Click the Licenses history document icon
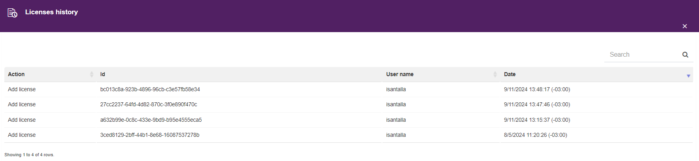Viewport: 699px width, 161px height. click(12, 13)
